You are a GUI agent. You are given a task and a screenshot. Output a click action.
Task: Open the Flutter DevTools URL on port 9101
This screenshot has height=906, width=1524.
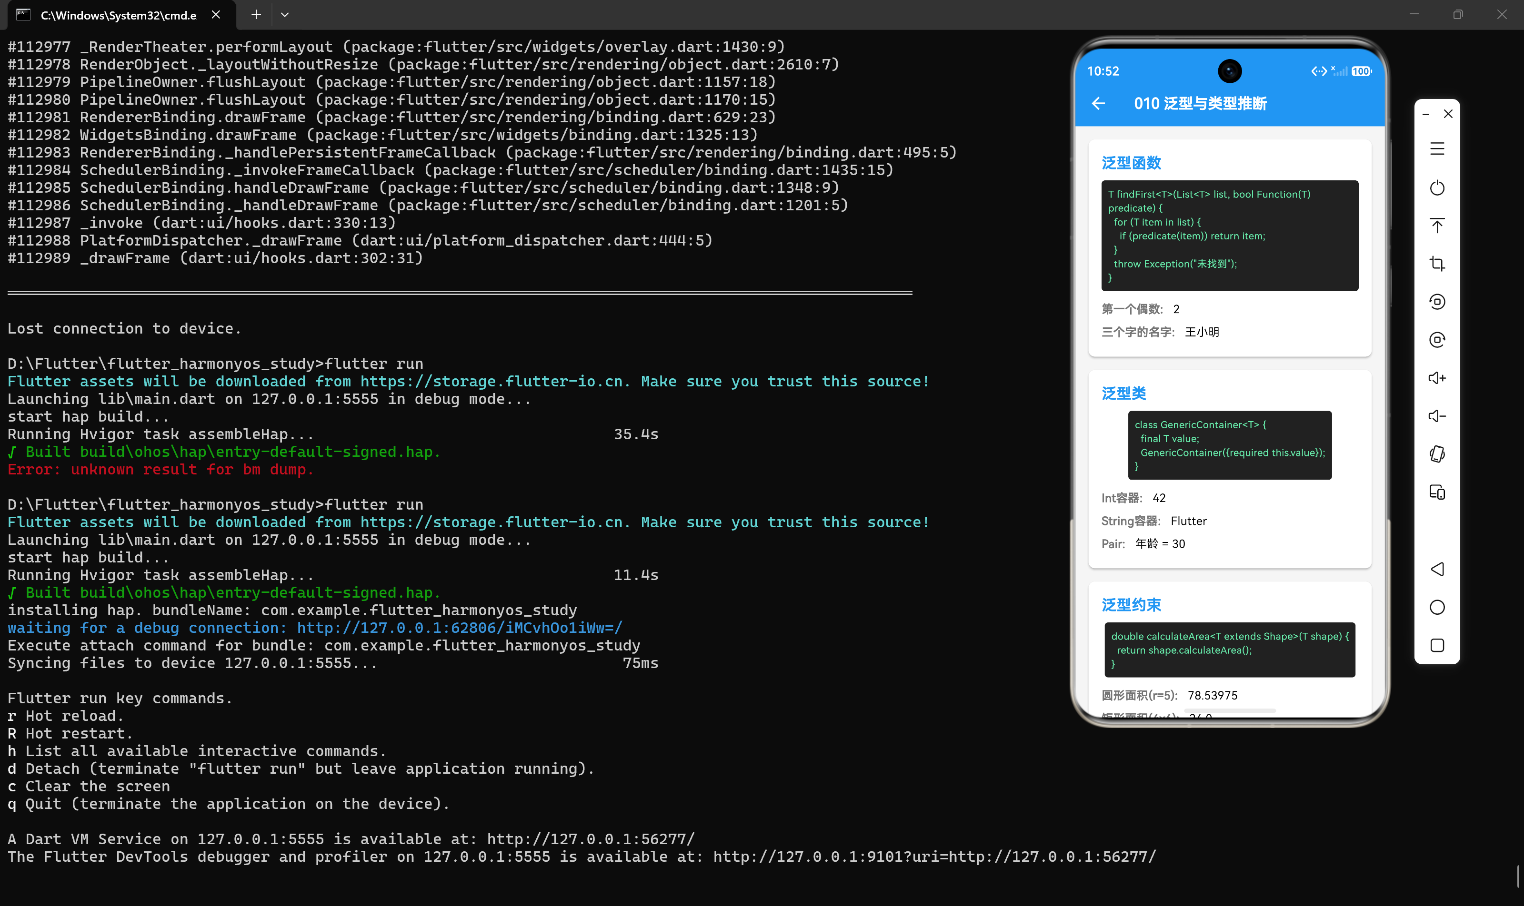935,857
